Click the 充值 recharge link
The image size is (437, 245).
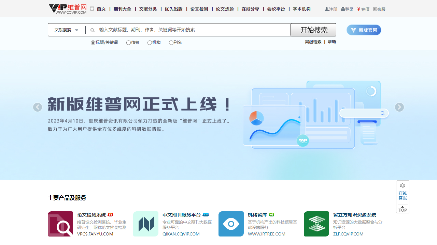pos(363,10)
